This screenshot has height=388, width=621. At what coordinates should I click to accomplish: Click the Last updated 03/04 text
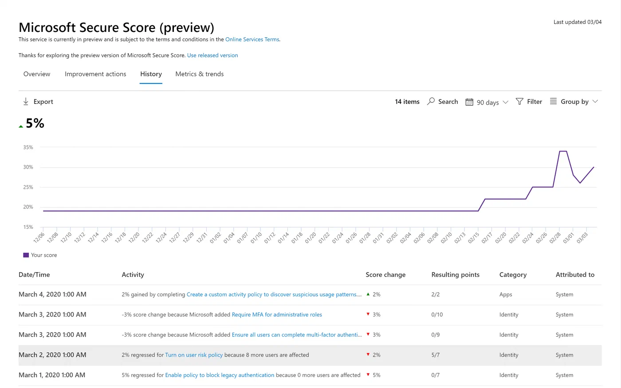click(578, 22)
